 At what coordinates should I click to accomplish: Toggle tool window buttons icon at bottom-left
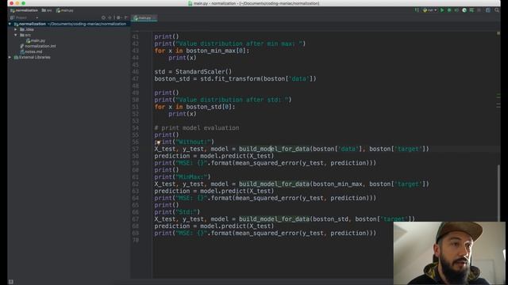coord(10,282)
